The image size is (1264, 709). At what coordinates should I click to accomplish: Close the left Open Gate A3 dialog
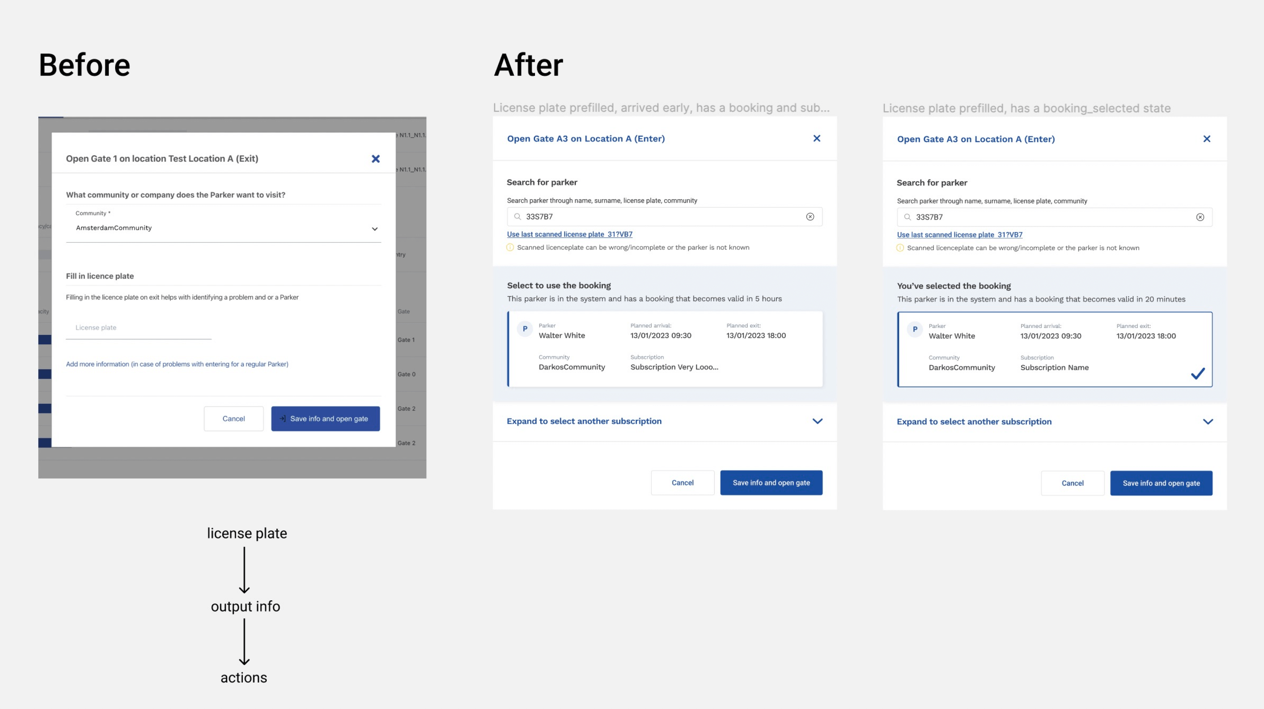(x=817, y=139)
